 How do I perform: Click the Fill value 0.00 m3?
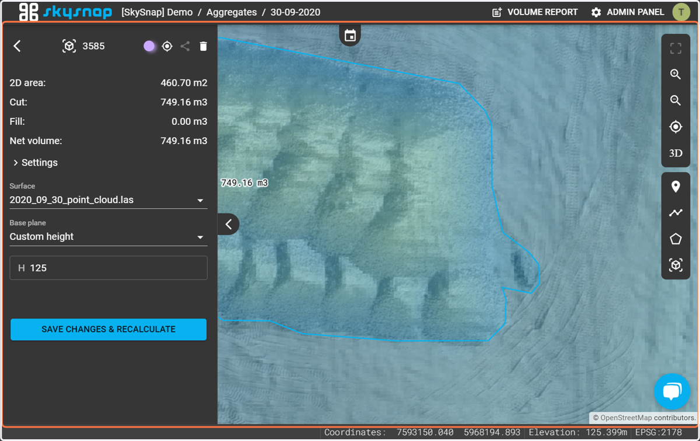tap(190, 121)
